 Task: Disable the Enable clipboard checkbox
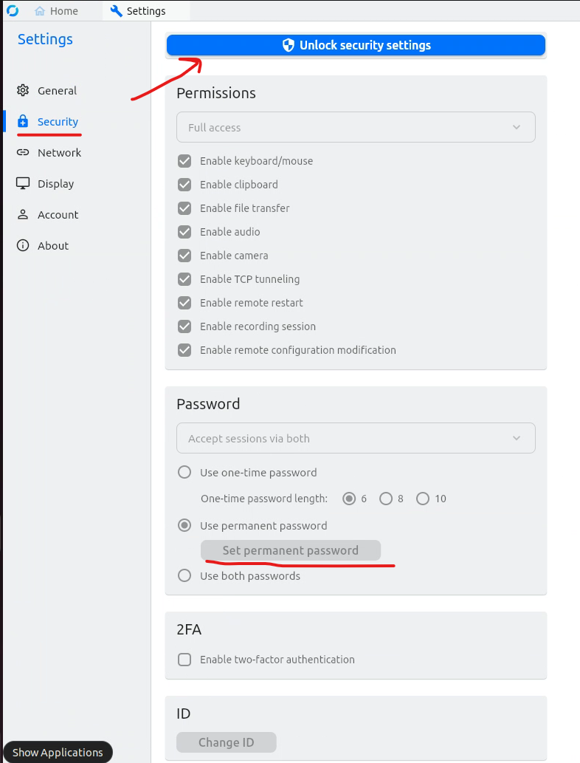click(x=184, y=184)
